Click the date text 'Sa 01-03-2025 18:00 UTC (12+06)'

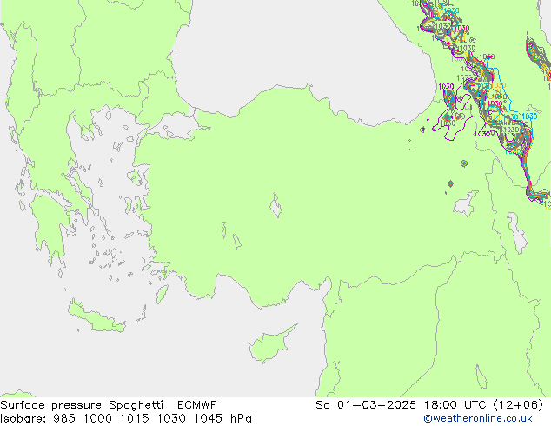pyautogui.click(x=429, y=405)
